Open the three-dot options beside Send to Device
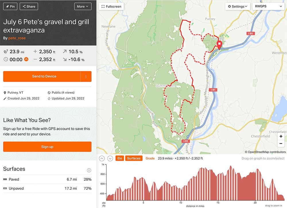This screenshot has height=208, width=287. [86, 76]
